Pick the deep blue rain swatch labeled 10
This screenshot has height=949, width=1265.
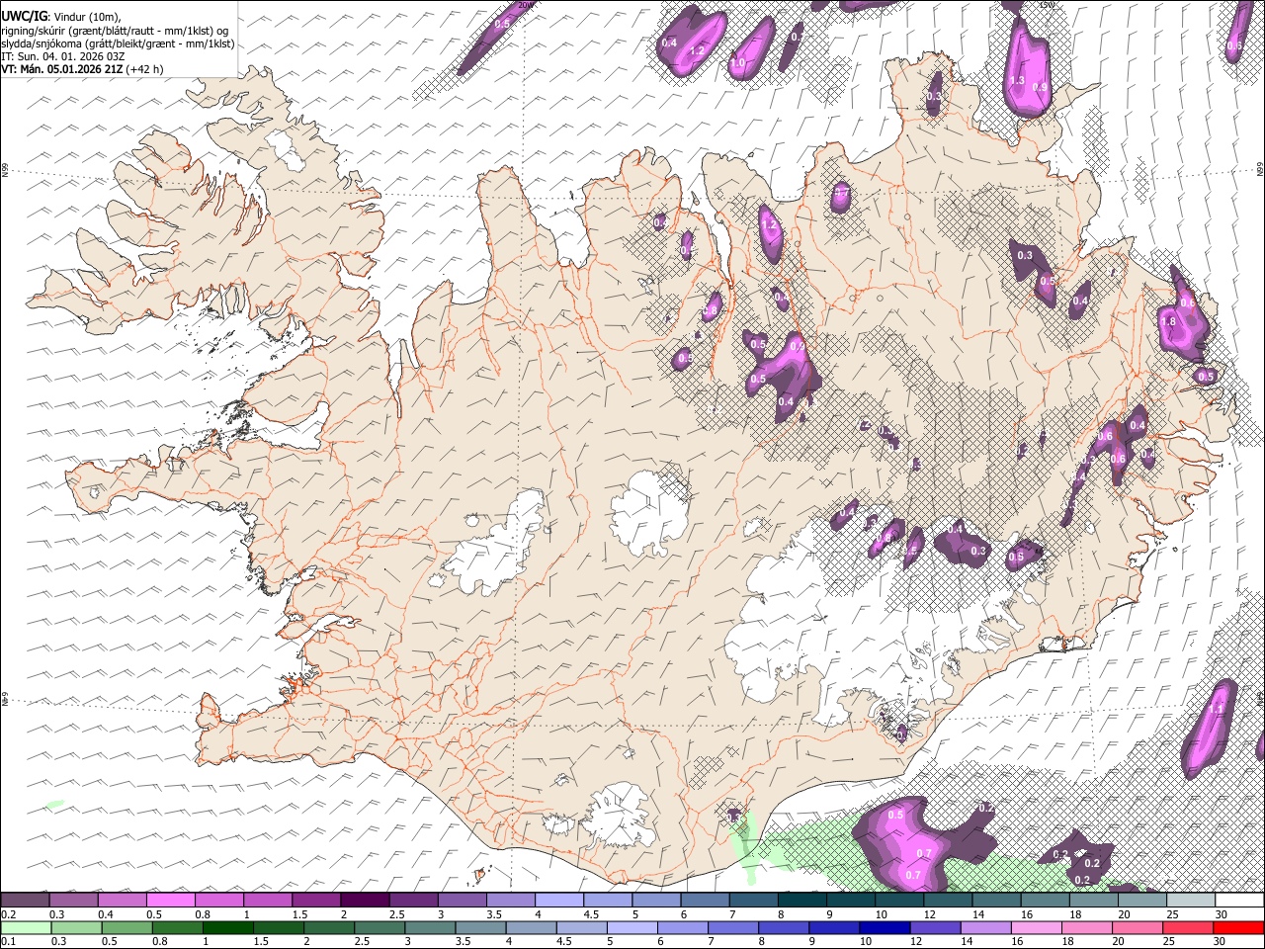coord(885,928)
